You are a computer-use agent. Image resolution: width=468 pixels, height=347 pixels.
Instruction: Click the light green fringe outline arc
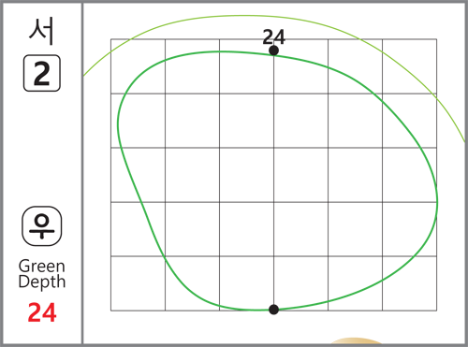point(246,16)
